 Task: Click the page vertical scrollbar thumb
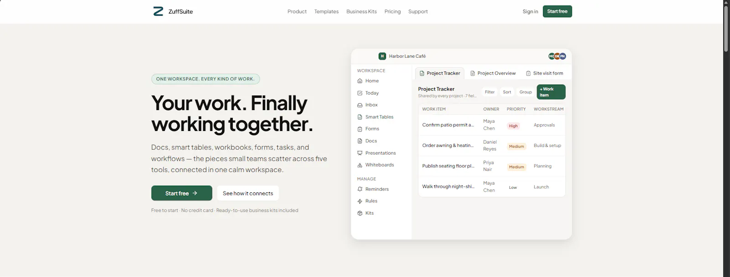click(726, 28)
